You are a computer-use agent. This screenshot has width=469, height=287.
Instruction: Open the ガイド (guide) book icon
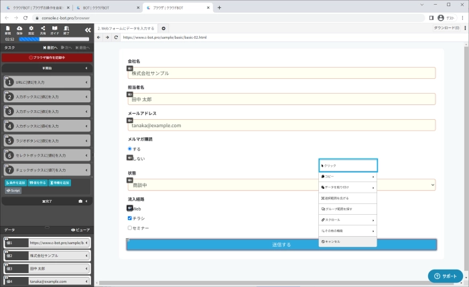pyautogui.click(x=55, y=29)
